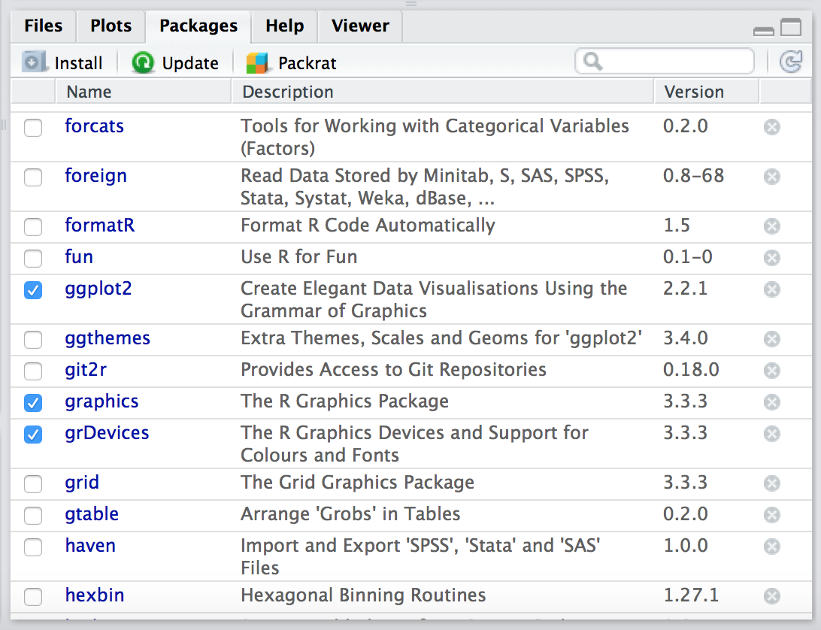This screenshot has width=821, height=630.
Task: Click description 'Hexagonal Binning Routines'
Action: point(363,595)
